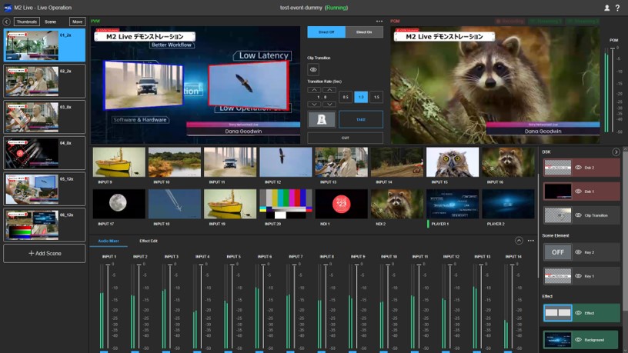
Task: Toggle the Background effect eye icon
Action: click(579, 339)
